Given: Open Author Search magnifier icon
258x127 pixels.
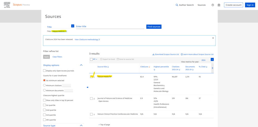Looking at the screenshot, I should [x=177, y=5].
